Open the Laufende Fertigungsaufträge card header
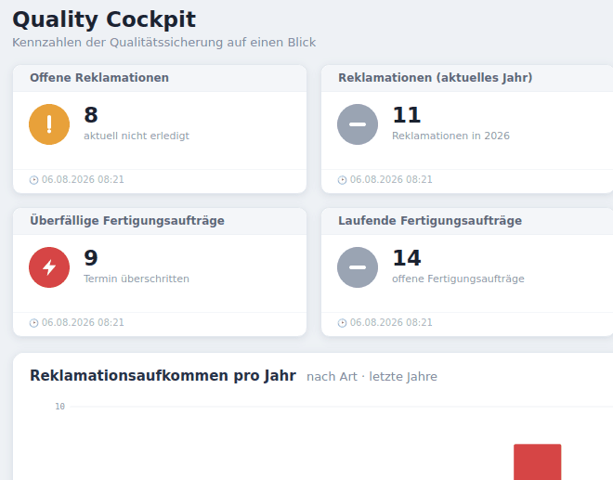 [x=467, y=221]
